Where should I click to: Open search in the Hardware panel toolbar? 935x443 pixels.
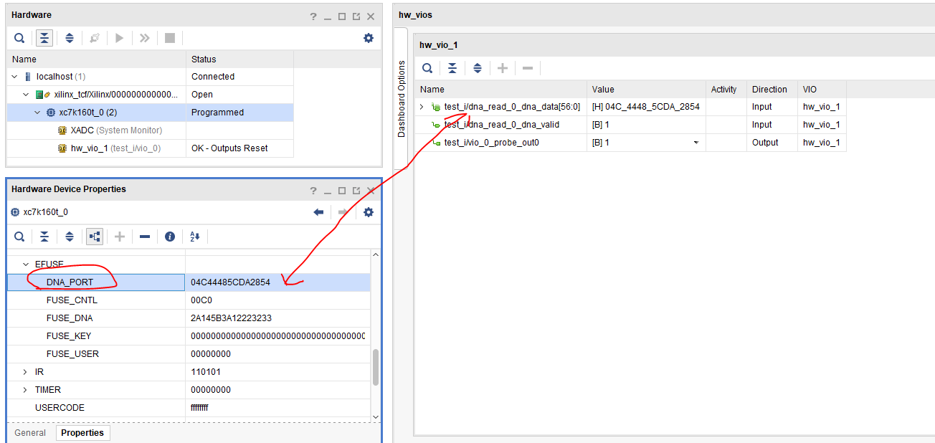point(19,38)
